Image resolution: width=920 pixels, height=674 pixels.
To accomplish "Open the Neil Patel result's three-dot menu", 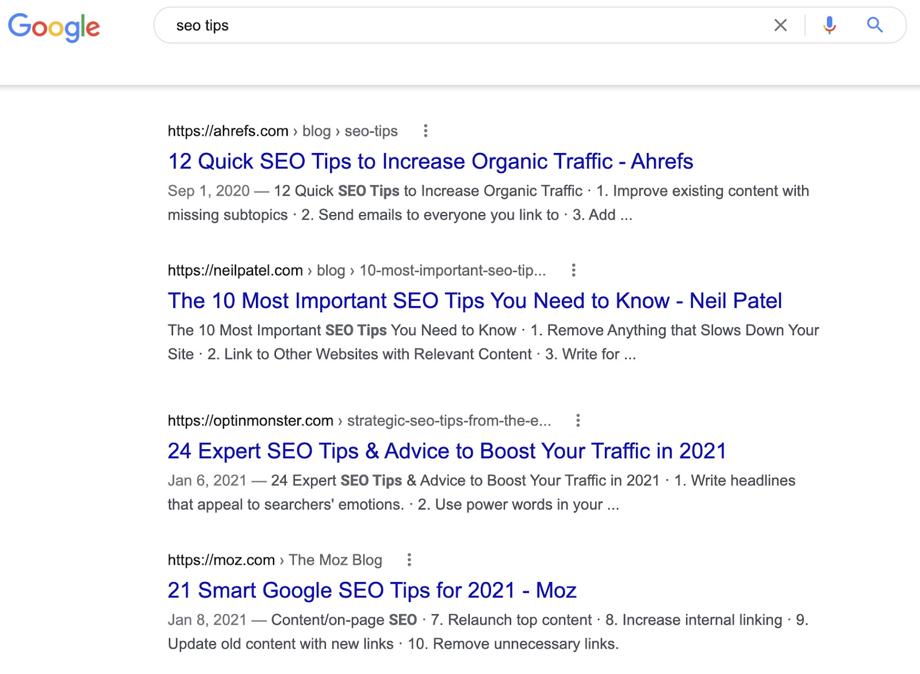I will 573,270.
